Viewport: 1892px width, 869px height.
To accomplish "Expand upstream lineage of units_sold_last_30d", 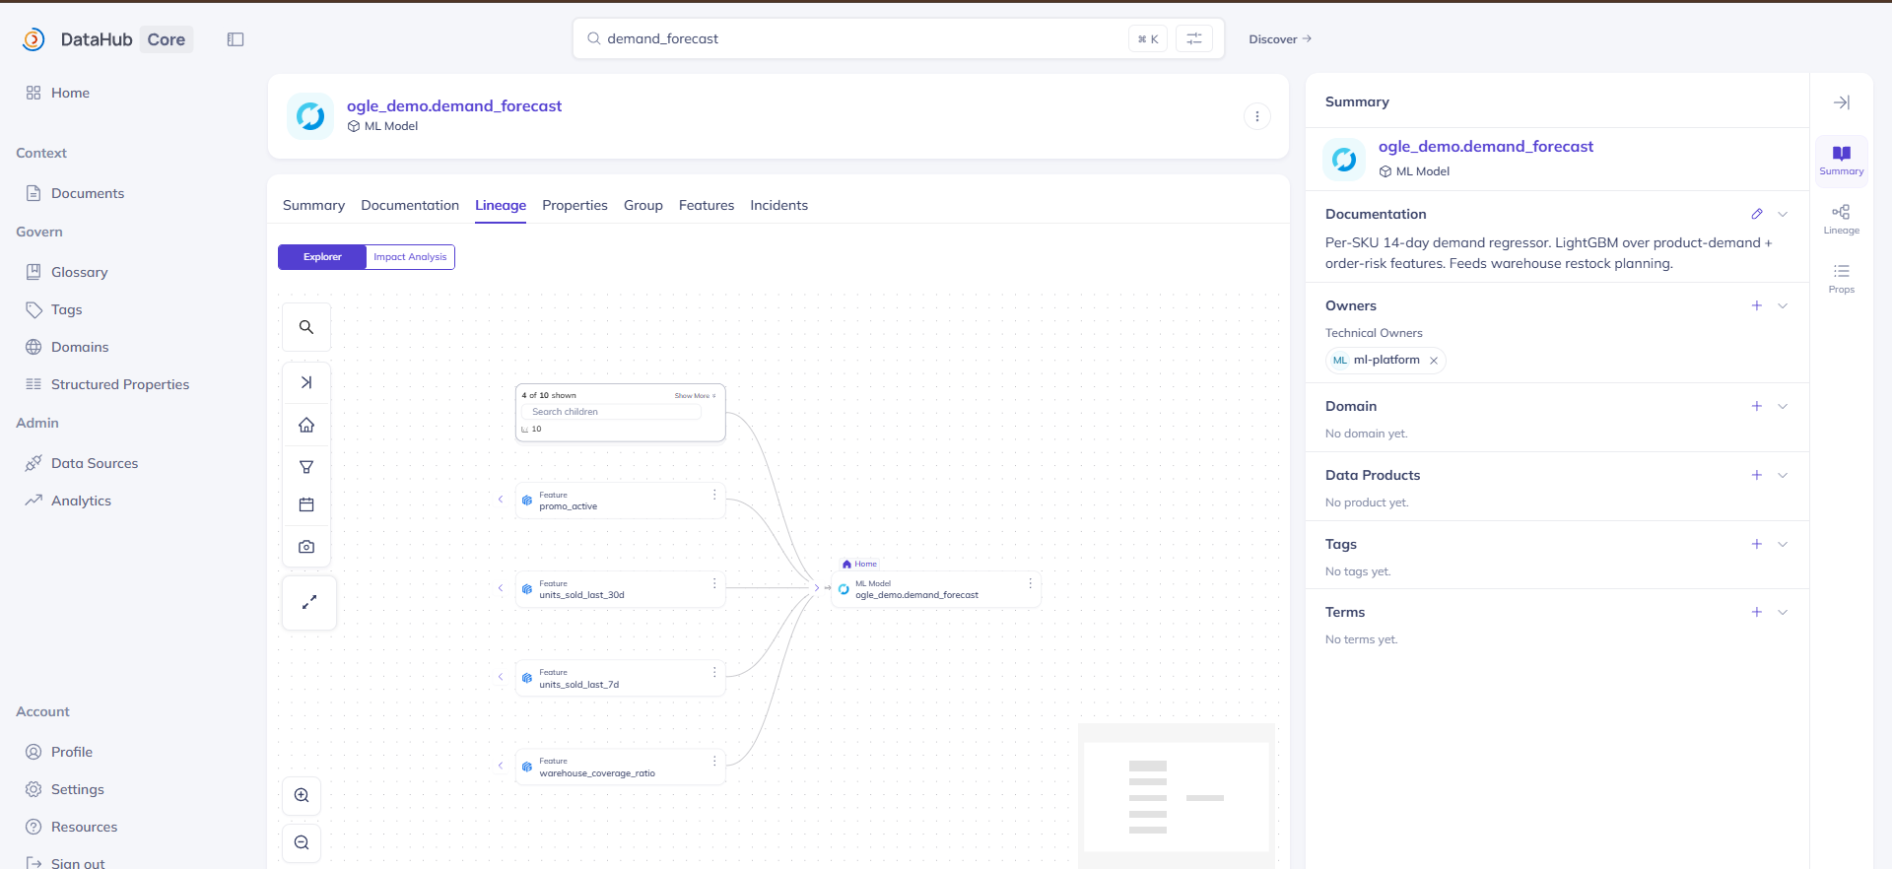I will point(501,588).
